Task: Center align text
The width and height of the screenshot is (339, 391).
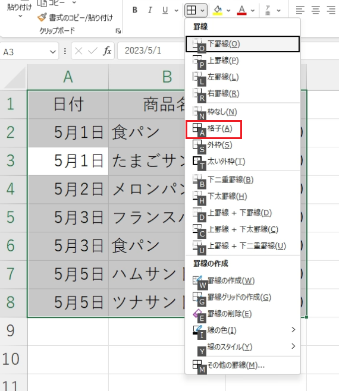Action: tap(316, 10)
